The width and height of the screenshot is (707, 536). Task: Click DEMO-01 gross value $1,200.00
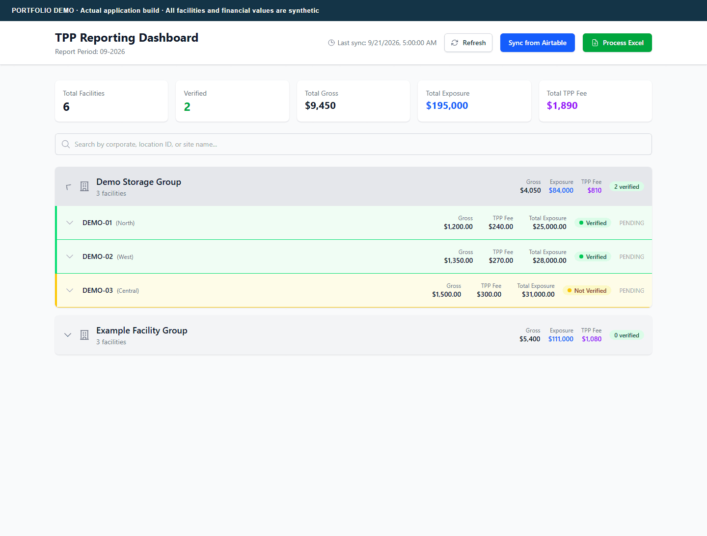[458, 227]
